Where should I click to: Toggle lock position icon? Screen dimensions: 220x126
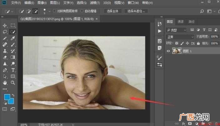point(187,43)
